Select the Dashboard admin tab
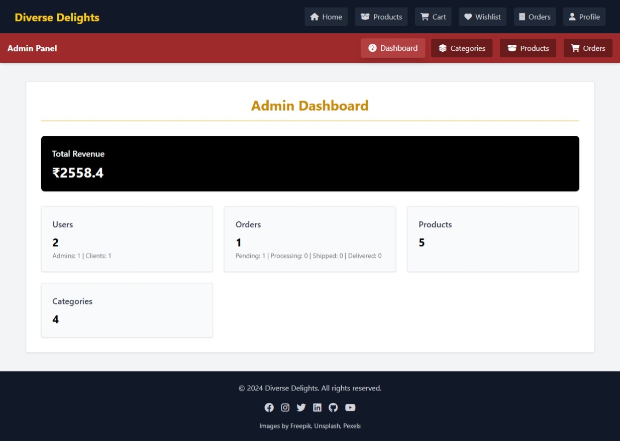 (x=393, y=48)
